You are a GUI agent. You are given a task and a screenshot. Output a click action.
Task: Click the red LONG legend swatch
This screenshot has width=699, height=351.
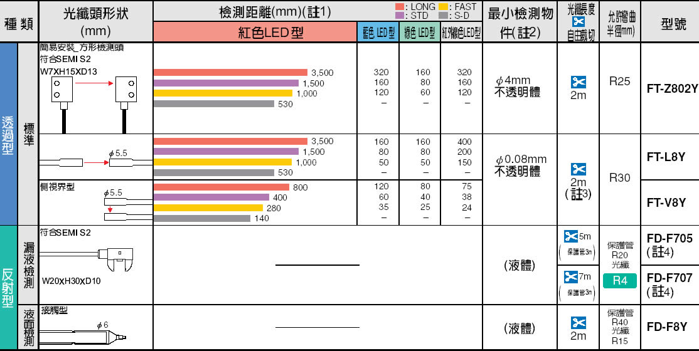[x=400, y=7]
